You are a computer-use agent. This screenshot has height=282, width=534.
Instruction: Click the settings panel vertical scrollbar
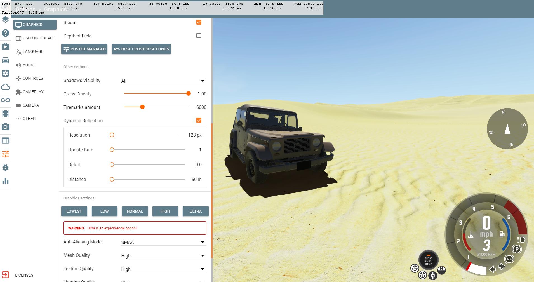pyautogui.click(x=212, y=190)
